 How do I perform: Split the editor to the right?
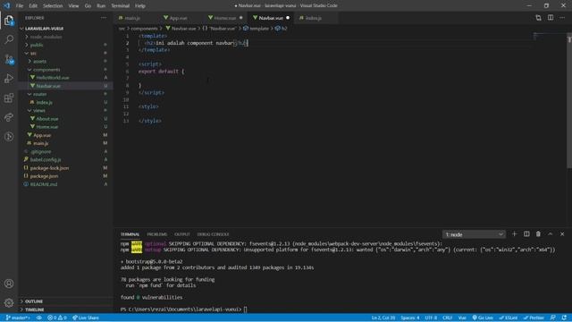[x=551, y=18]
